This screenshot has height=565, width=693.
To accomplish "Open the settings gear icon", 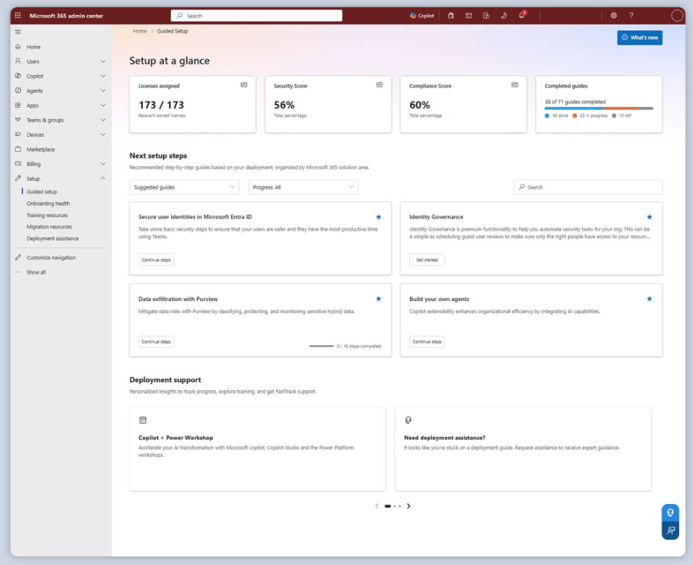I will click(613, 16).
